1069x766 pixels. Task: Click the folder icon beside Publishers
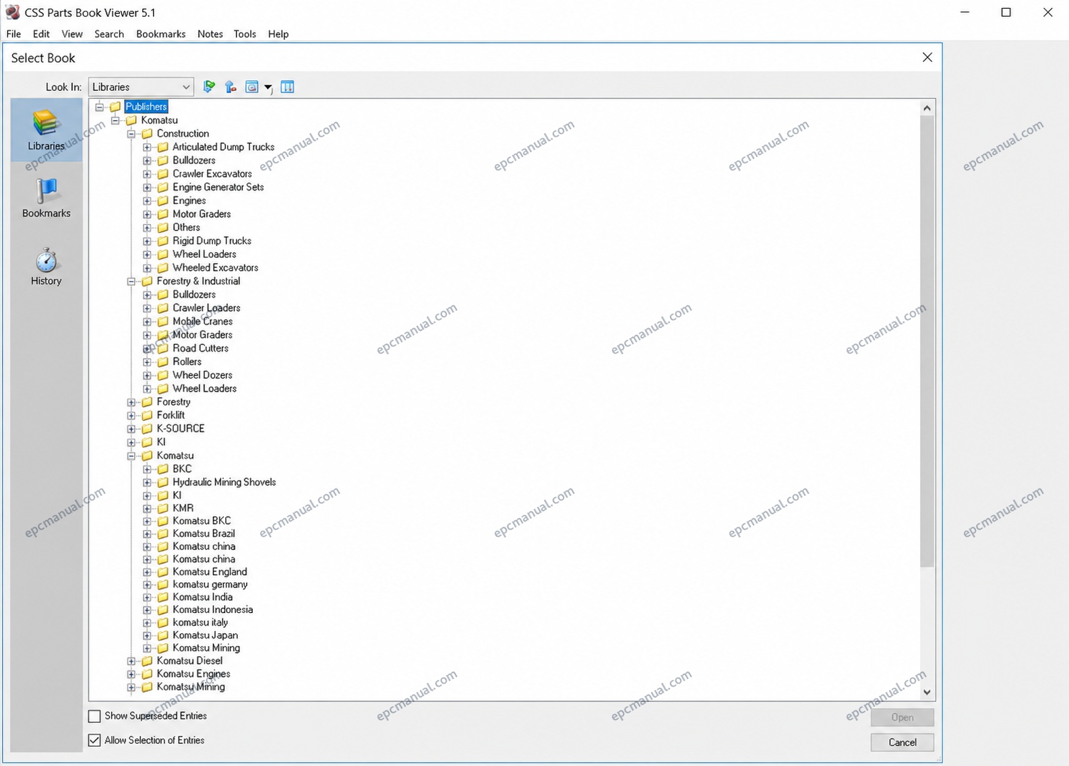click(x=115, y=106)
